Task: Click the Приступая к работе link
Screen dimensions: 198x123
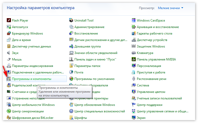Action: pyautogui.click(x=151, y=72)
